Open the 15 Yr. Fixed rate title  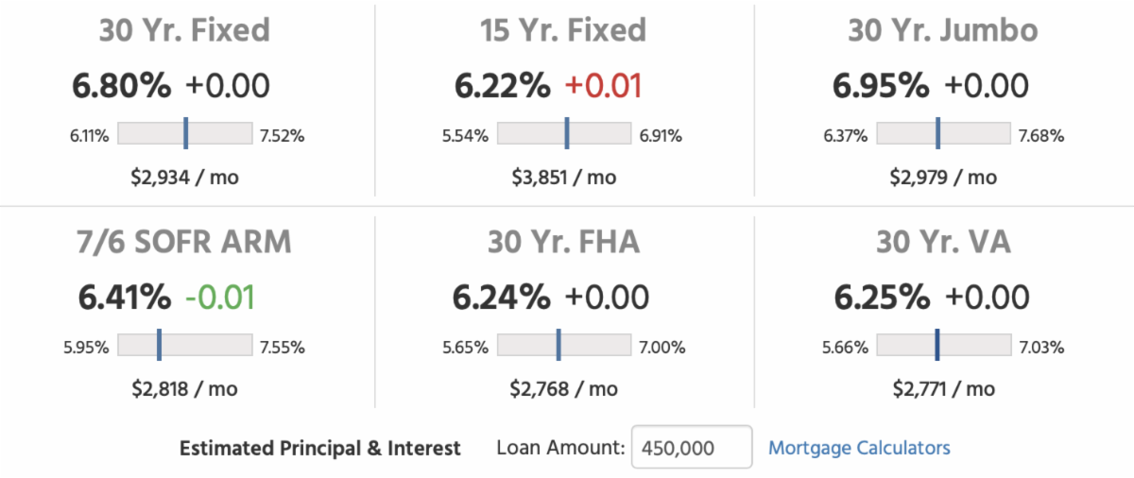tap(563, 29)
